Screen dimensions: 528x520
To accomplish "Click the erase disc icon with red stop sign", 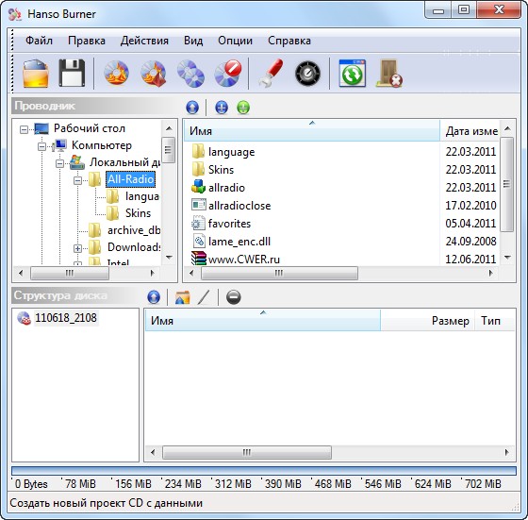I will pyautogui.click(x=228, y=73).
